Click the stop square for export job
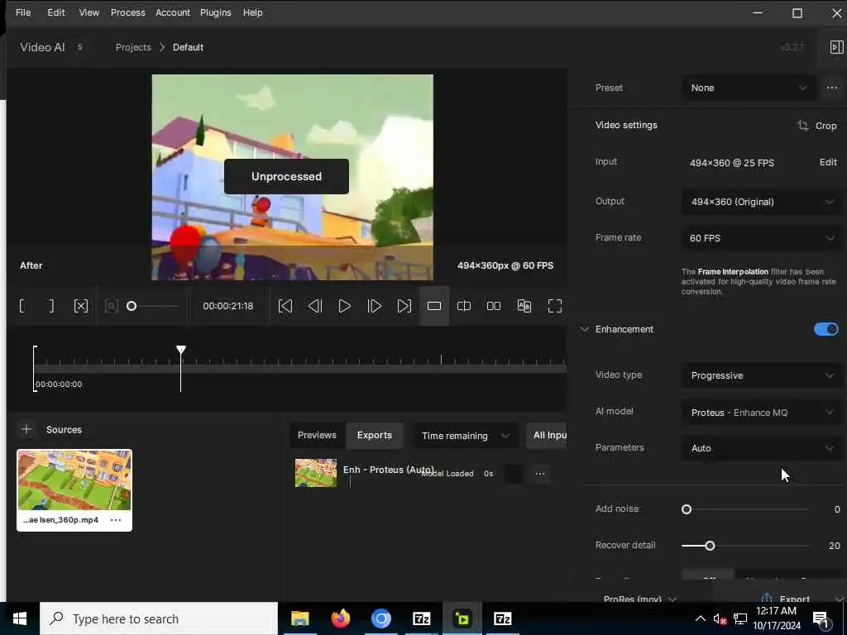The width and height of the screenshot is (847, 635). [x=514, y=474]
